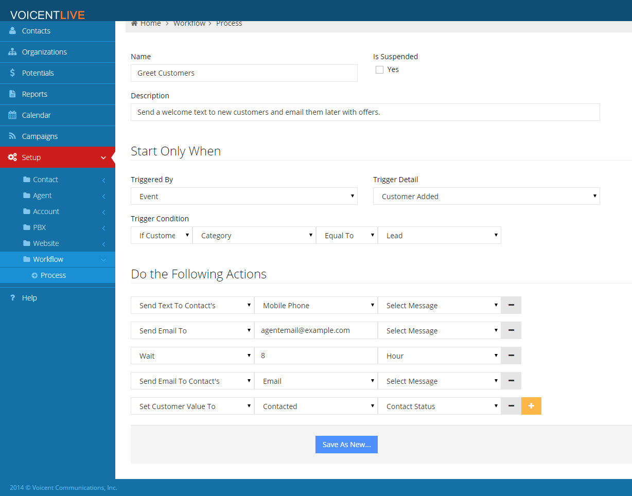The width and height of the screenshot is (632, 496).
Task: Click the folder icon beside Workflow
Action: point(27,259)
